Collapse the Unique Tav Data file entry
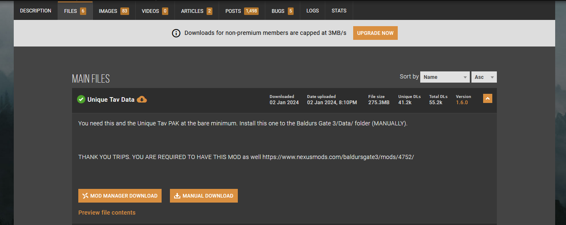Image resolution: width=566 pixels, height=225 pixels. click(487, 98)
